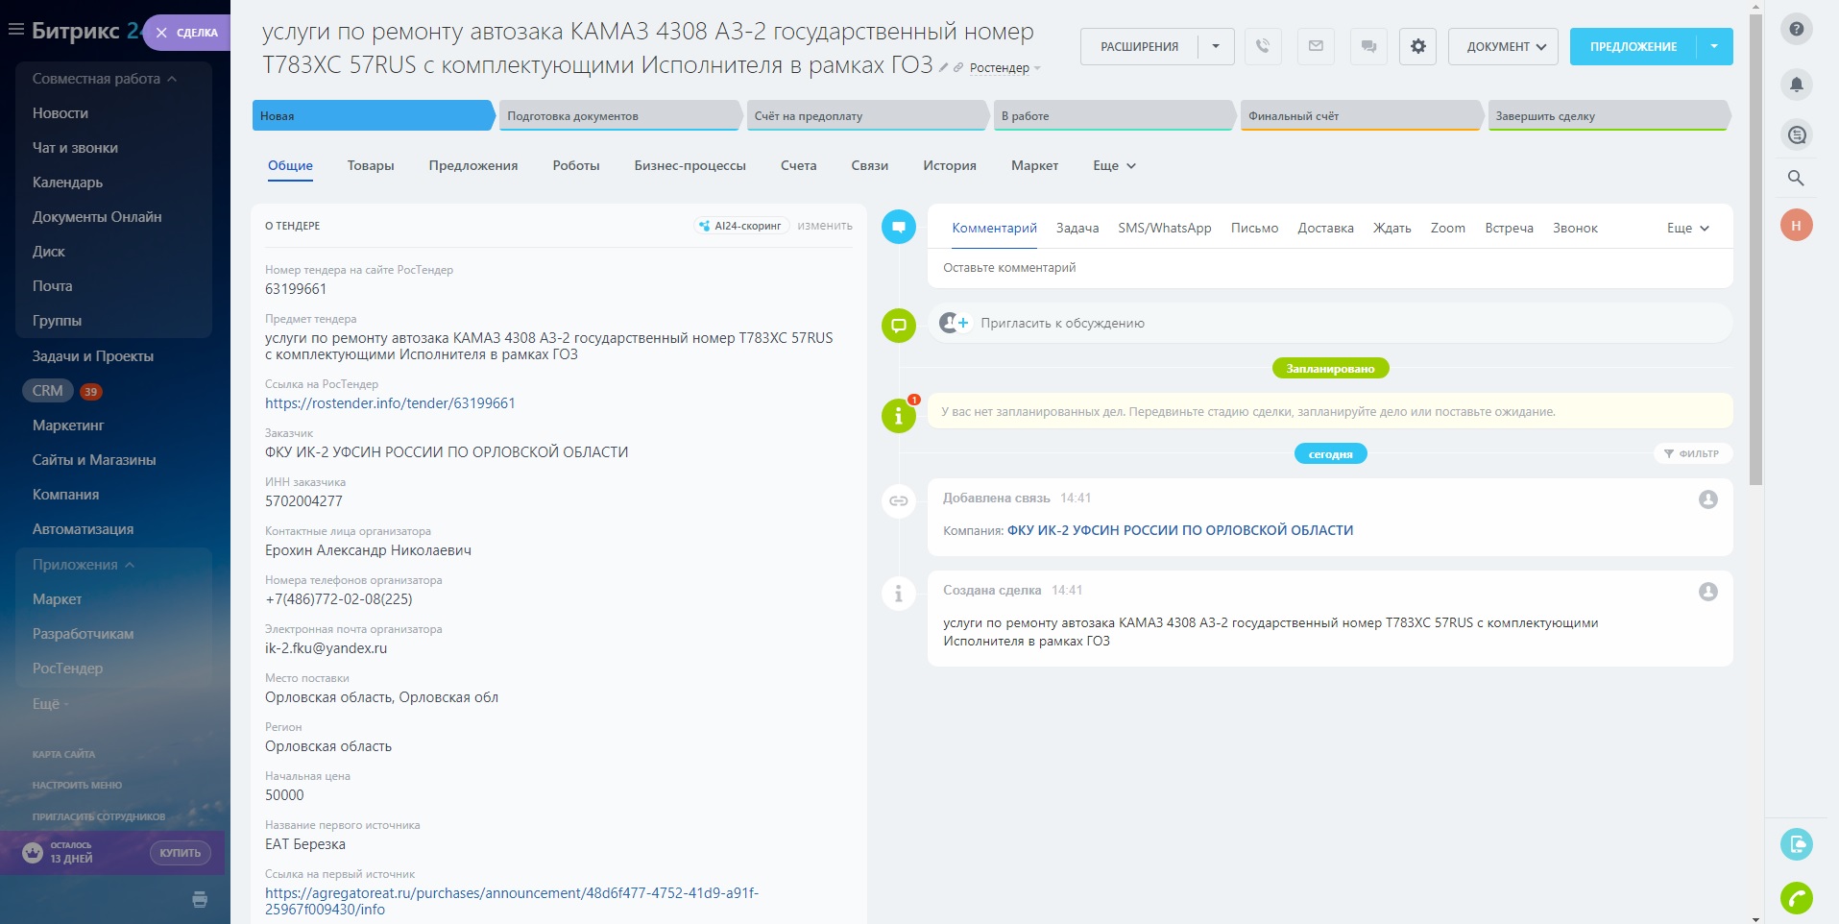The width and height of the screenshot is (1839, 924).
Task: Click the crown tariff icon
Action: [33, 853]
